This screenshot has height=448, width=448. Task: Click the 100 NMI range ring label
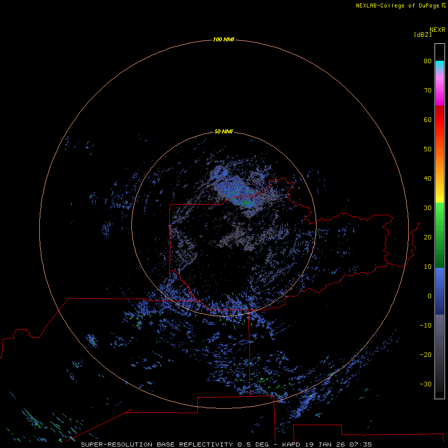click(224, 39)
